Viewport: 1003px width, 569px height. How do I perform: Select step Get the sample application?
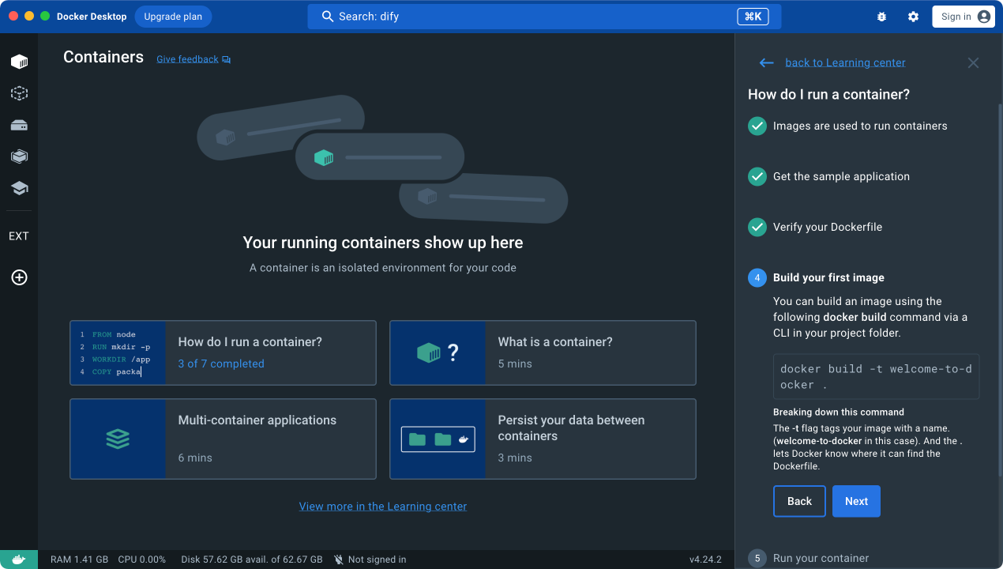(841, 177)
